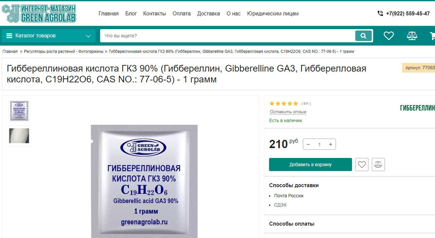Click the phone icon beside the number
The height and width of the screenshot is (238, 435).
point(380,14)
